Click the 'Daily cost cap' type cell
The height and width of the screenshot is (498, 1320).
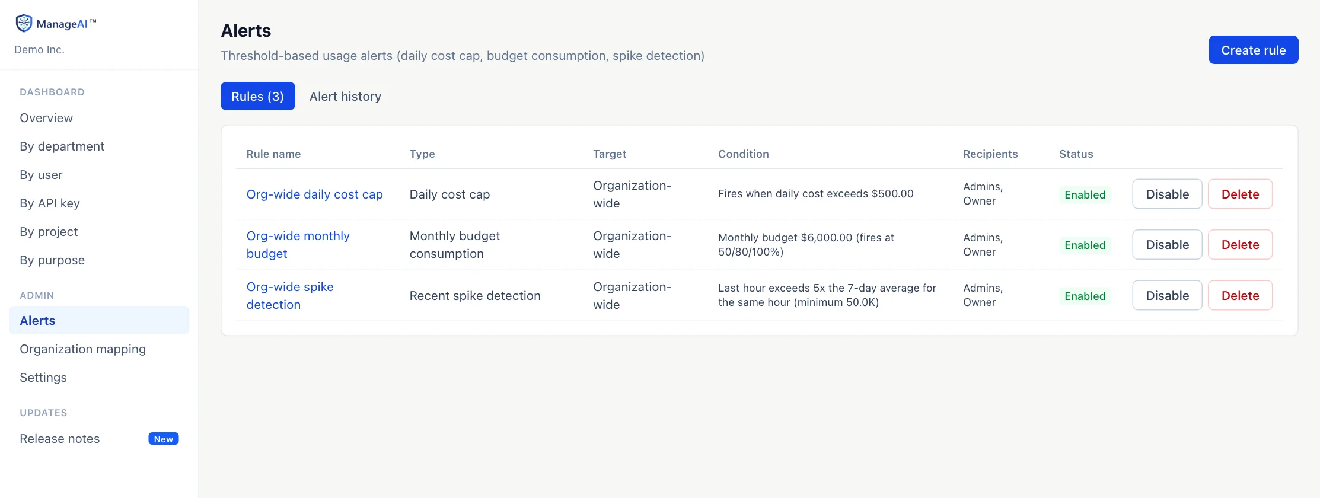click(449, 194)
